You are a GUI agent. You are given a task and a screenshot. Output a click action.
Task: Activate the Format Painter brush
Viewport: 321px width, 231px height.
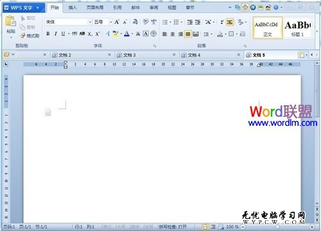point(22,35)
